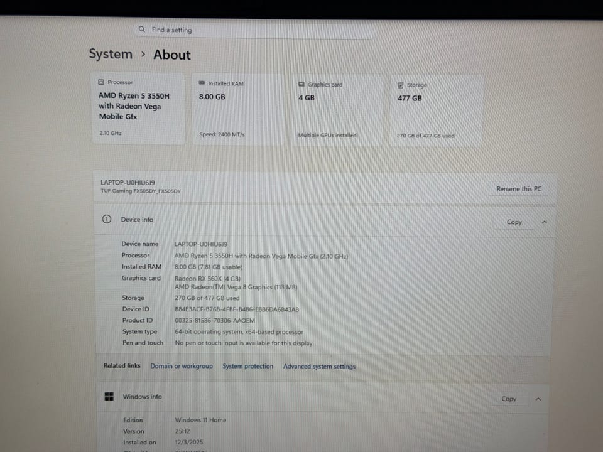Click the search magnifier icon
603x452 pixels.
[x=141, y=30]
